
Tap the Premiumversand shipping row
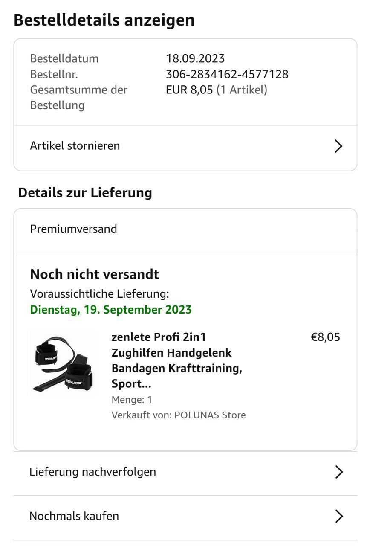pos(73,229)
